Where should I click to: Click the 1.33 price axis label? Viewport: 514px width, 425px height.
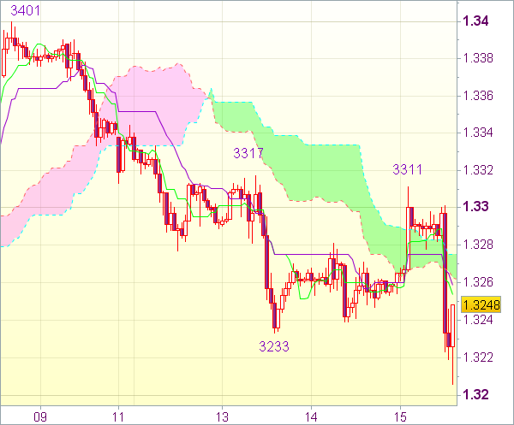tap(475, 207)
